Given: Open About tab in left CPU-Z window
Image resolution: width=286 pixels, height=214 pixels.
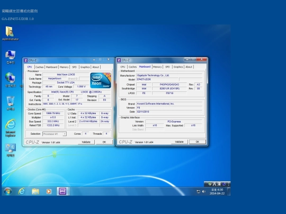Looking at the screenshot, I should tap(95, 67).
